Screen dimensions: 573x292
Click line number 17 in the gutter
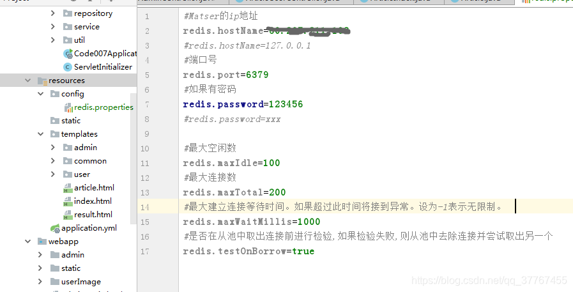click(x=145, y=252)
